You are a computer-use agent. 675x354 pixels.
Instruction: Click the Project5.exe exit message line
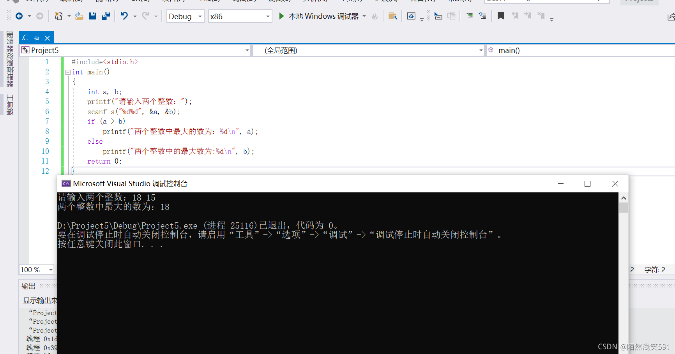click(x=198, y=225)
